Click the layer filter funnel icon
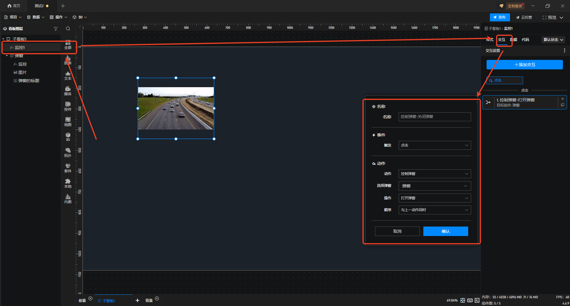 tap(56, 29)
